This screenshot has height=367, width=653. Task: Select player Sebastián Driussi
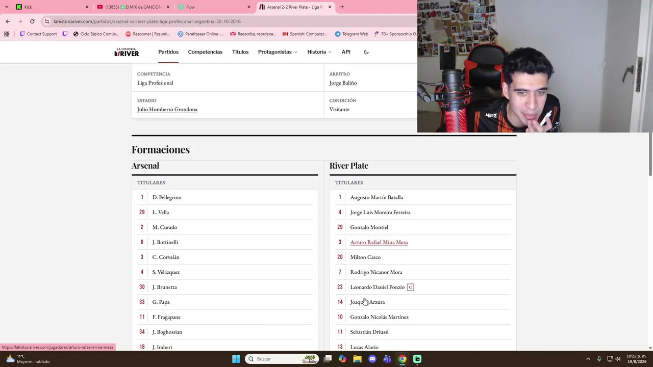pyautogui.click(x=369, y=332)
